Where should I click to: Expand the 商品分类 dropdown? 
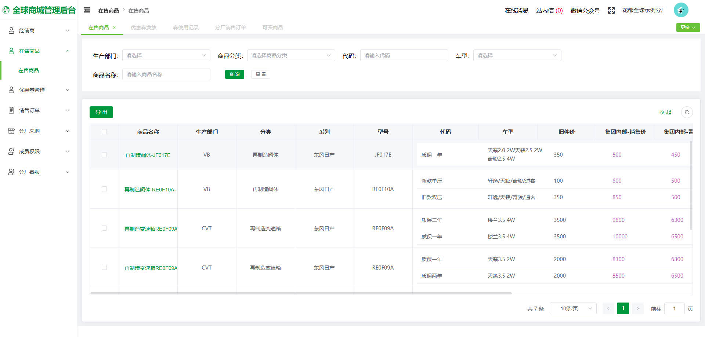pyautogui.click(x=291, y=55)
